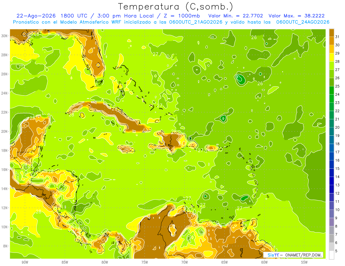Click the "16N" latitude axis label
345x266 pixels.
click(x=5, y=170)
